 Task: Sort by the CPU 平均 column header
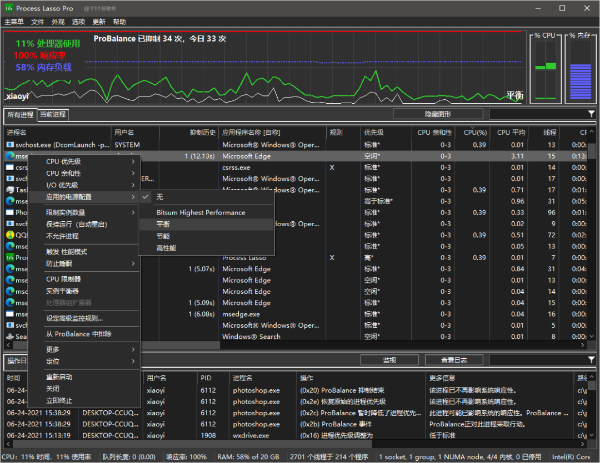511,133
